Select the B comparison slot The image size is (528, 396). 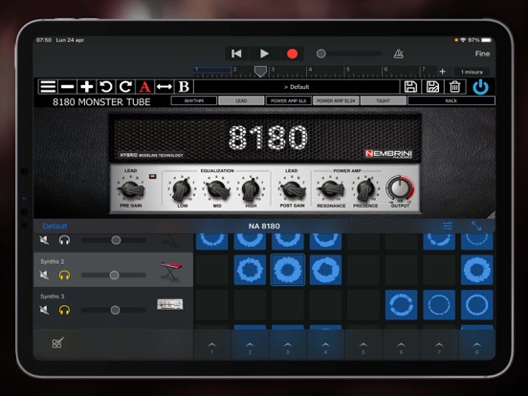184,87
